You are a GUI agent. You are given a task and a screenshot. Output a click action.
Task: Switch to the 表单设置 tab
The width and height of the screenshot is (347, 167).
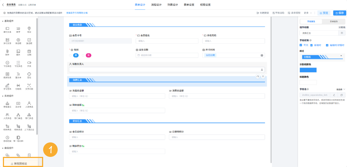(x=189, y=5)
